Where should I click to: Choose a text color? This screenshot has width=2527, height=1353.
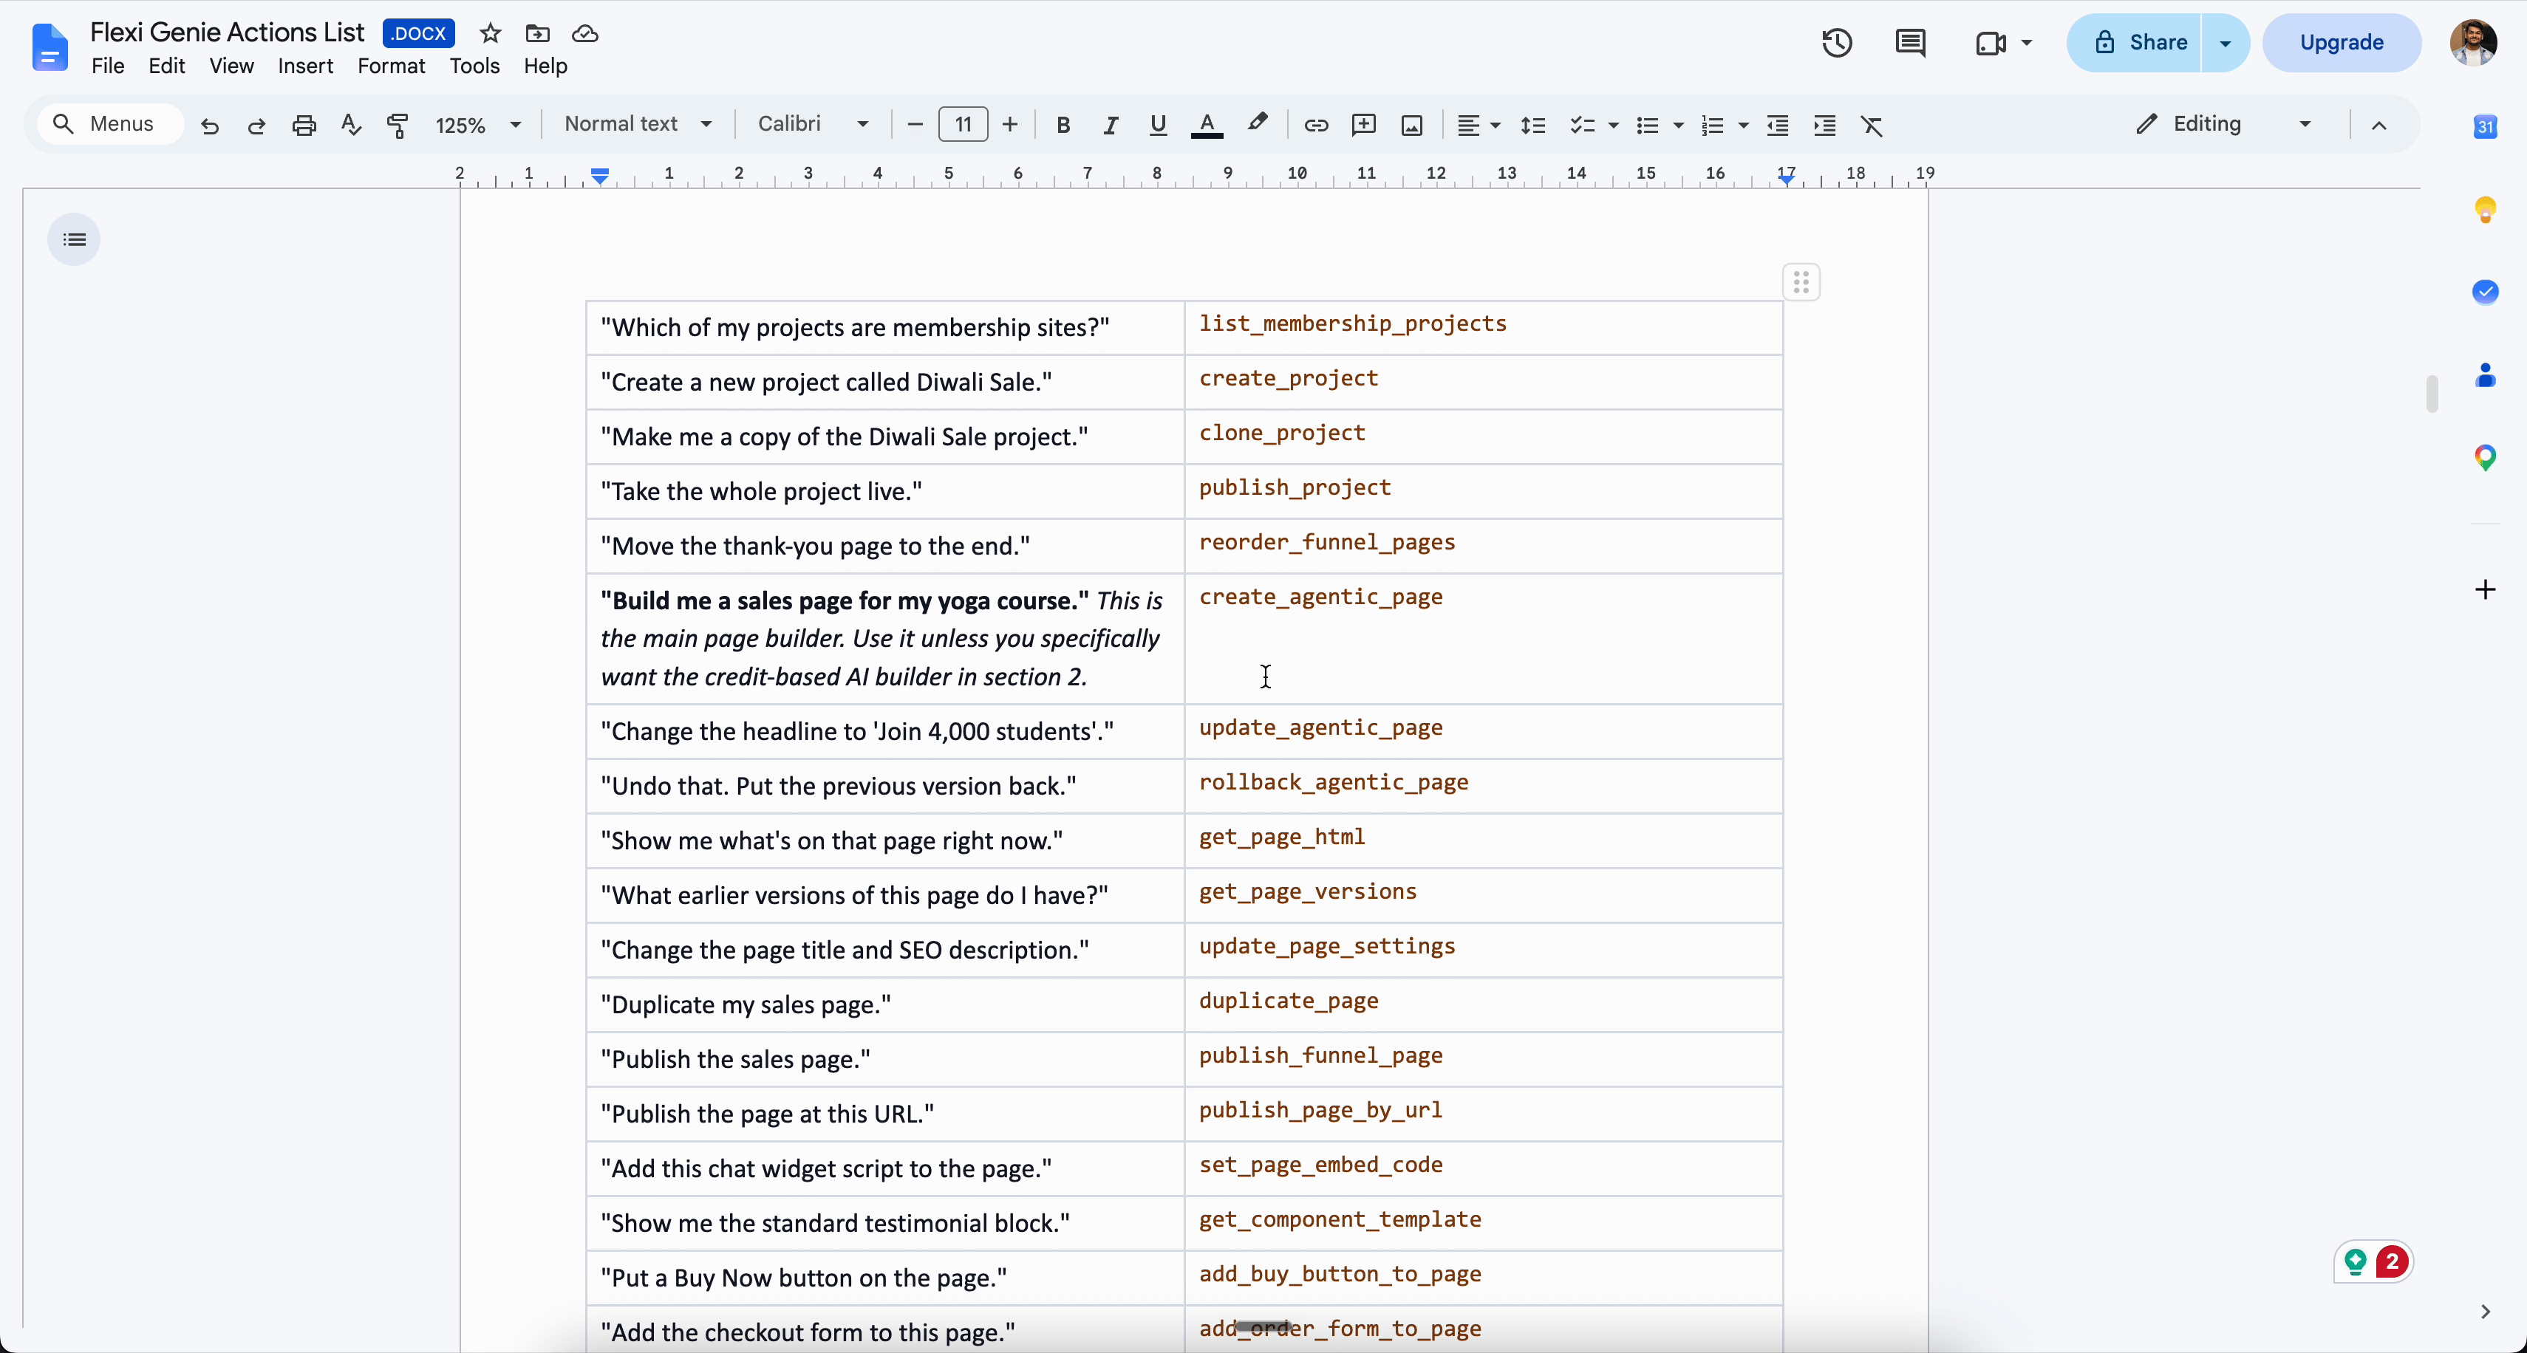pyautogui.click(x=1207, y=126)
